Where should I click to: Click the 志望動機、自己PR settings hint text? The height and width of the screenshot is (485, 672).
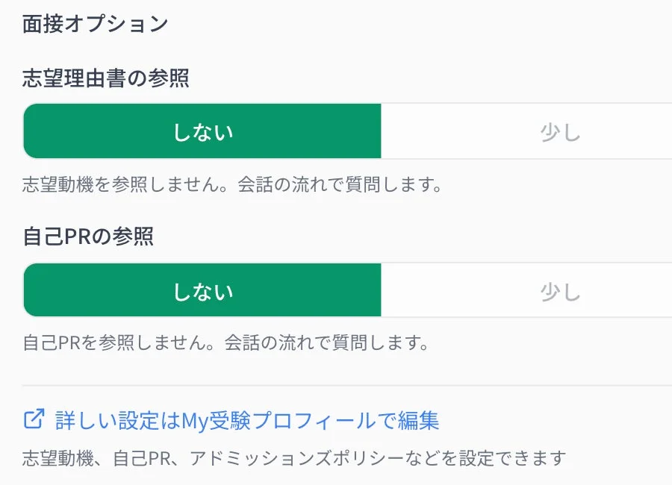coord(293,456)
